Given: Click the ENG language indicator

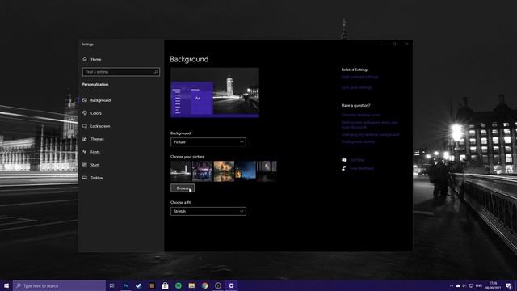Looking at the screenshot, I should pyautogui.click(x=479, y=285).
